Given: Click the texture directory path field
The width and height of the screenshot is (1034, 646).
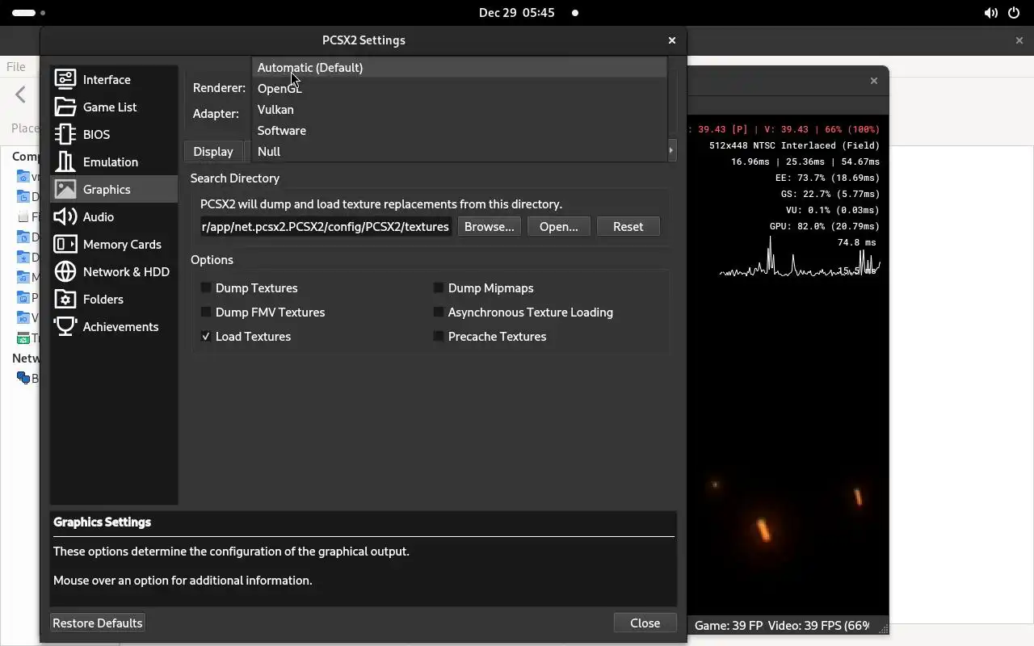Looking at the screenshot, I should 326,226.
